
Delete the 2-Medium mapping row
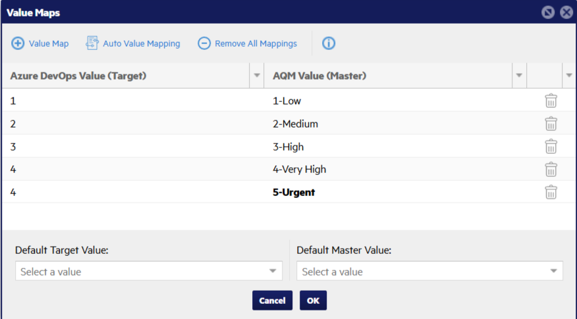pyautogui.click(x=551, y=124)
